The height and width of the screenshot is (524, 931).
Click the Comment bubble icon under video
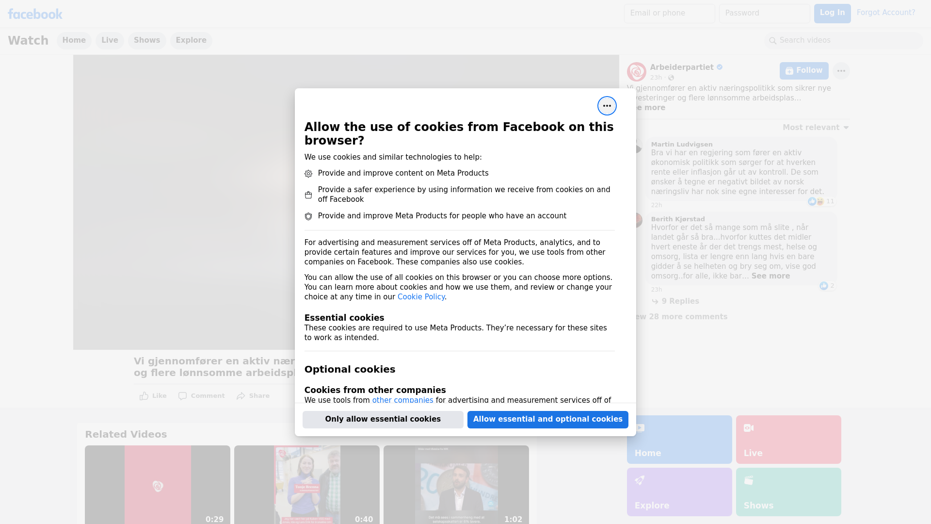[182, 396]
